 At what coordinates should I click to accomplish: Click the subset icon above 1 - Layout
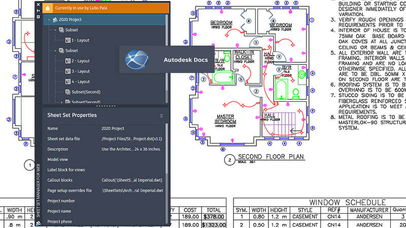point(61,30)
